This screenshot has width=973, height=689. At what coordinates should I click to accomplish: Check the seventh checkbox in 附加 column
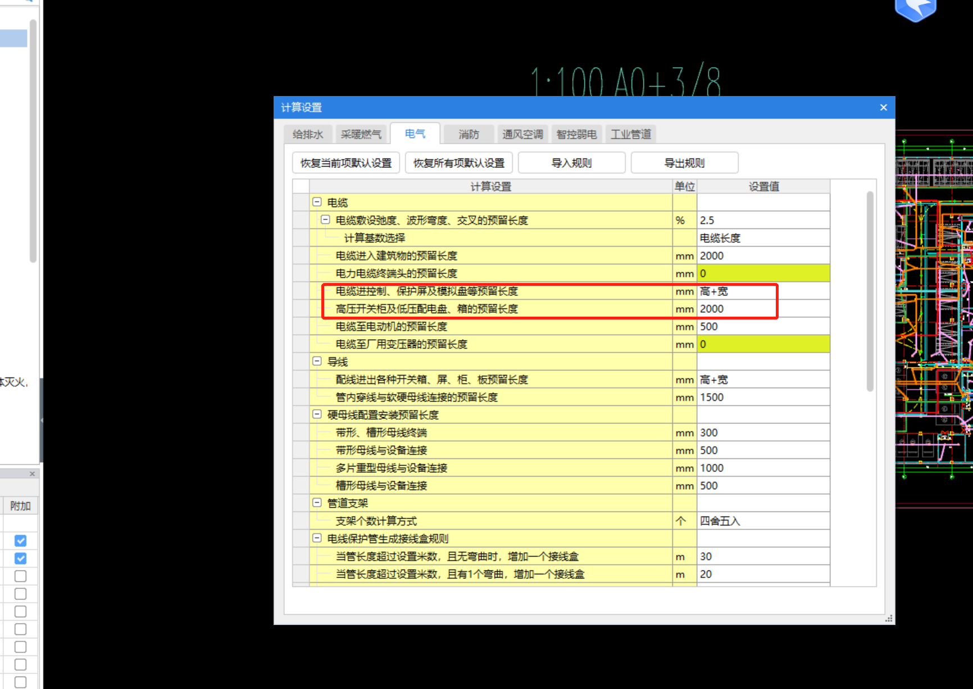click(x=20, y=647)
